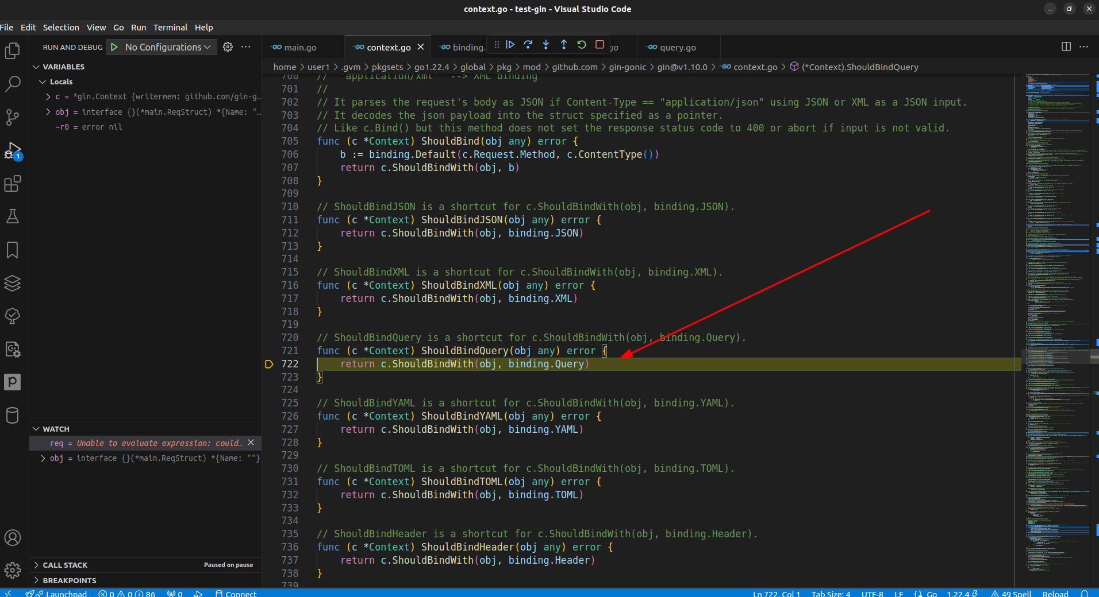Image resolution: width=1099 pixels, height=597 pixels.
Task: Open the Terminal menu
Action: click(170, 28)
